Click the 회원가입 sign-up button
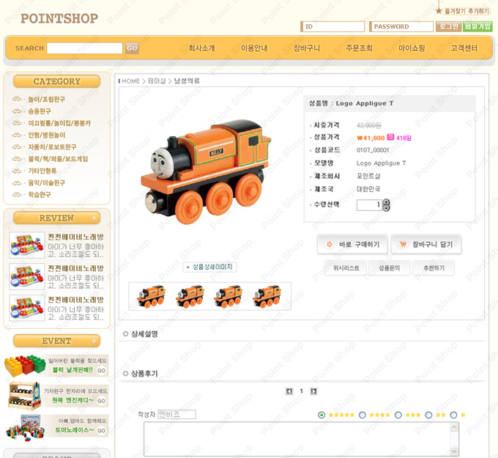The width and height of the screenshot is (498, 458). 477,26
